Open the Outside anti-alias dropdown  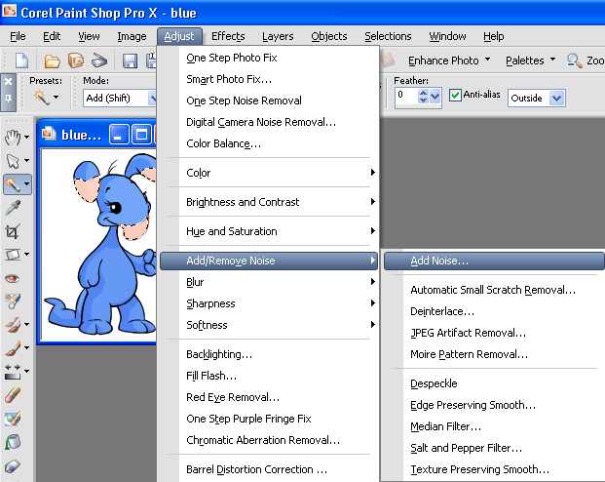(x=556, y=99)
